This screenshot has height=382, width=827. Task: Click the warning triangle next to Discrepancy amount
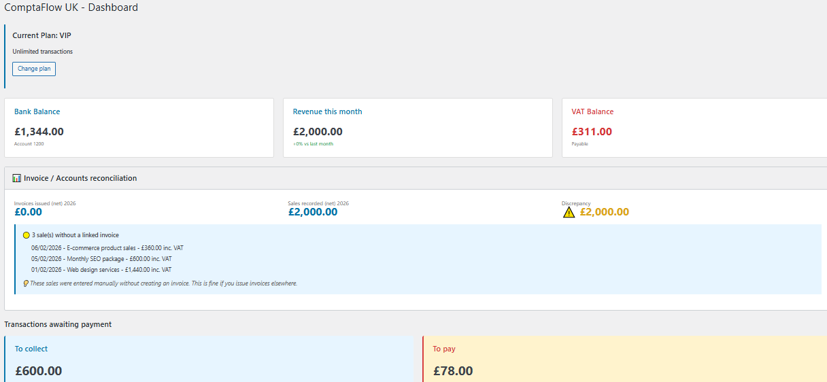coord(569,212)
